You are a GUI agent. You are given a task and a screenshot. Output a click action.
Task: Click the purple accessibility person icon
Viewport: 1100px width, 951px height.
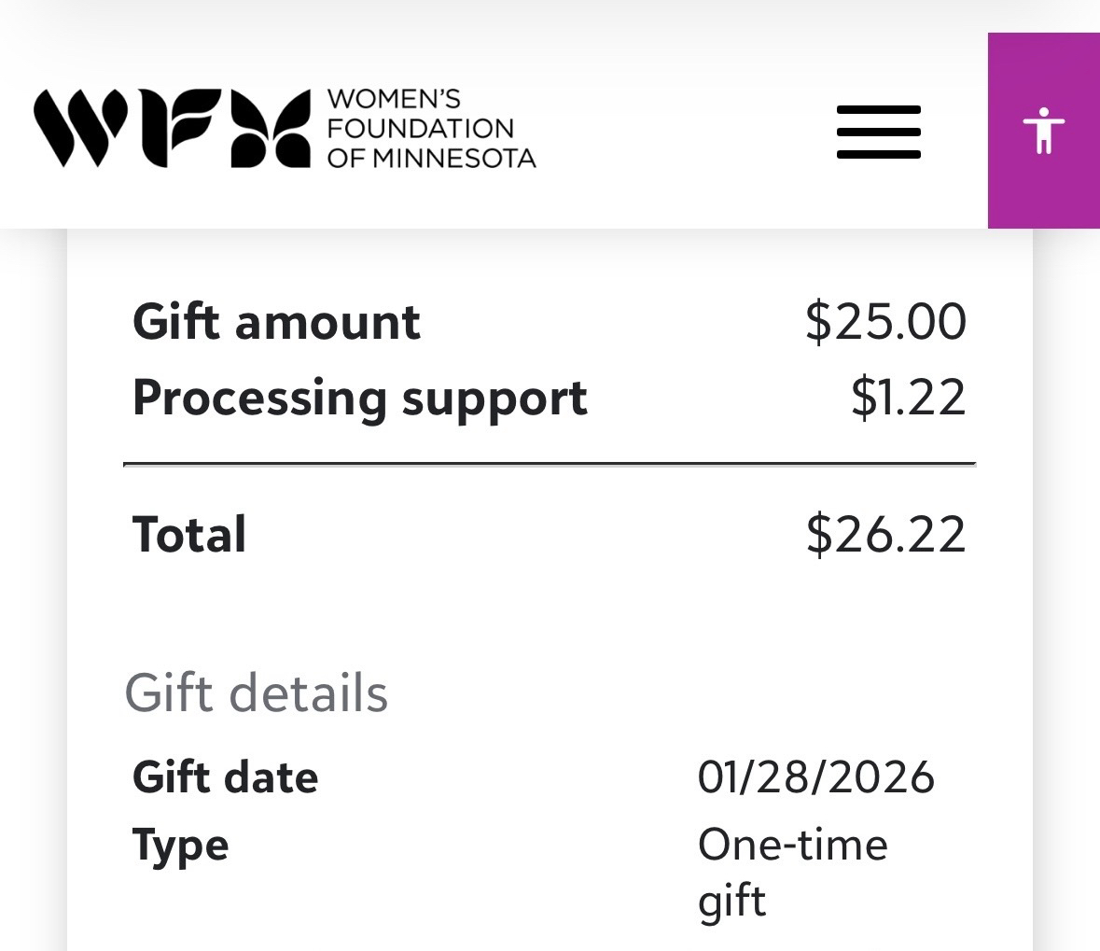pyautogui.click(x=1043, y=131)
